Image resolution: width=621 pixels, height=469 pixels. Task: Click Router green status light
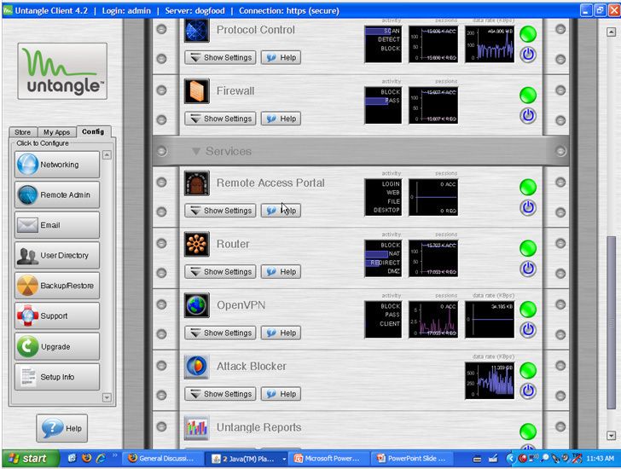[528, 248]
